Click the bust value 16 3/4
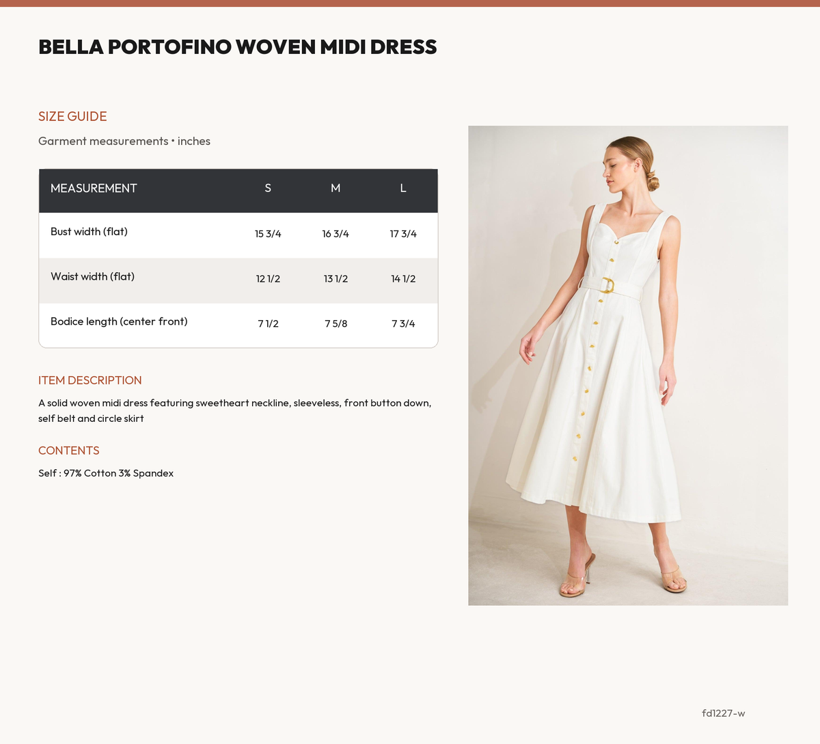The width and height of the screenshot is (820, 744). (x=336, y=234)
